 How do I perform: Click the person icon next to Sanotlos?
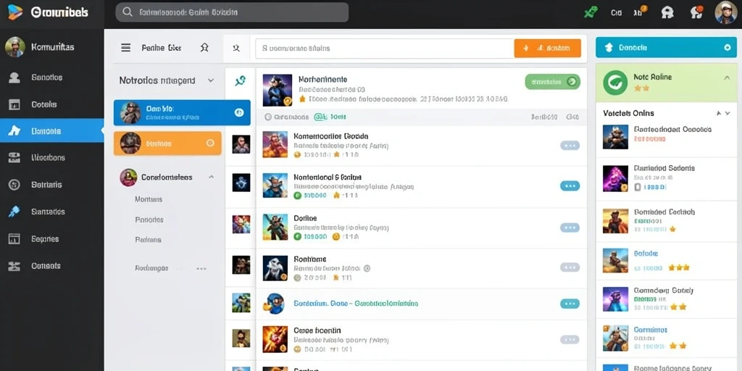click(x=14, y=77)
